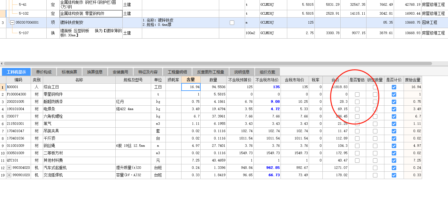The width and height of the screenshot is (448, 203).
Task: Click the 含量 column header
Action: point(191,80)
